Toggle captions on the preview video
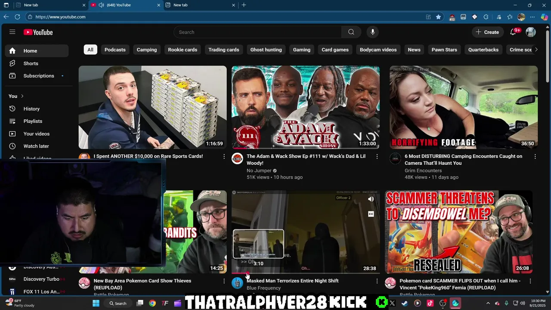 click(371, 214)
